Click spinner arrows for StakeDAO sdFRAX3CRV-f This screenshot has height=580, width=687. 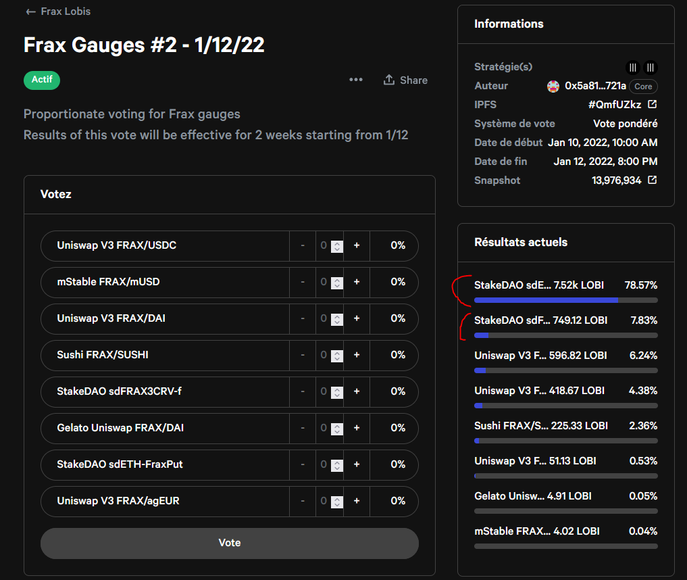click(337, 392)
